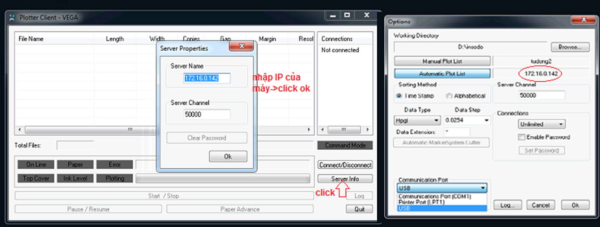Viewport: 600px width, 227px height.
Task: Close the Options dialog
Action: tap(584, 20)
